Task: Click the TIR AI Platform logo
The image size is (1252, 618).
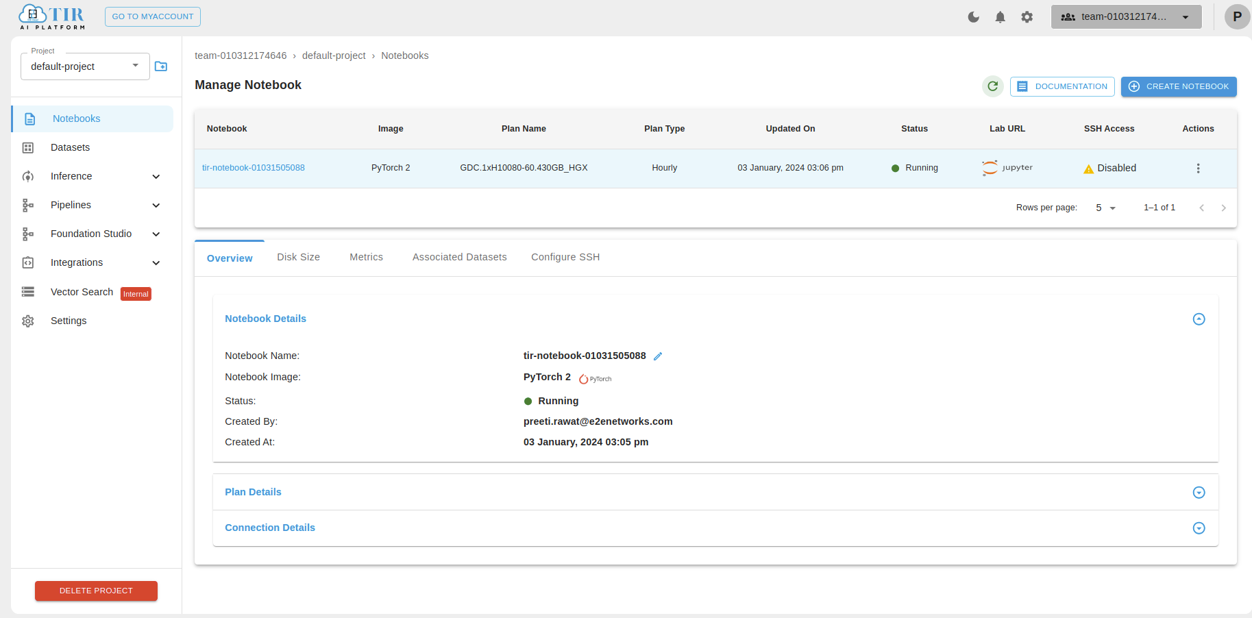Action: [52, 17]
